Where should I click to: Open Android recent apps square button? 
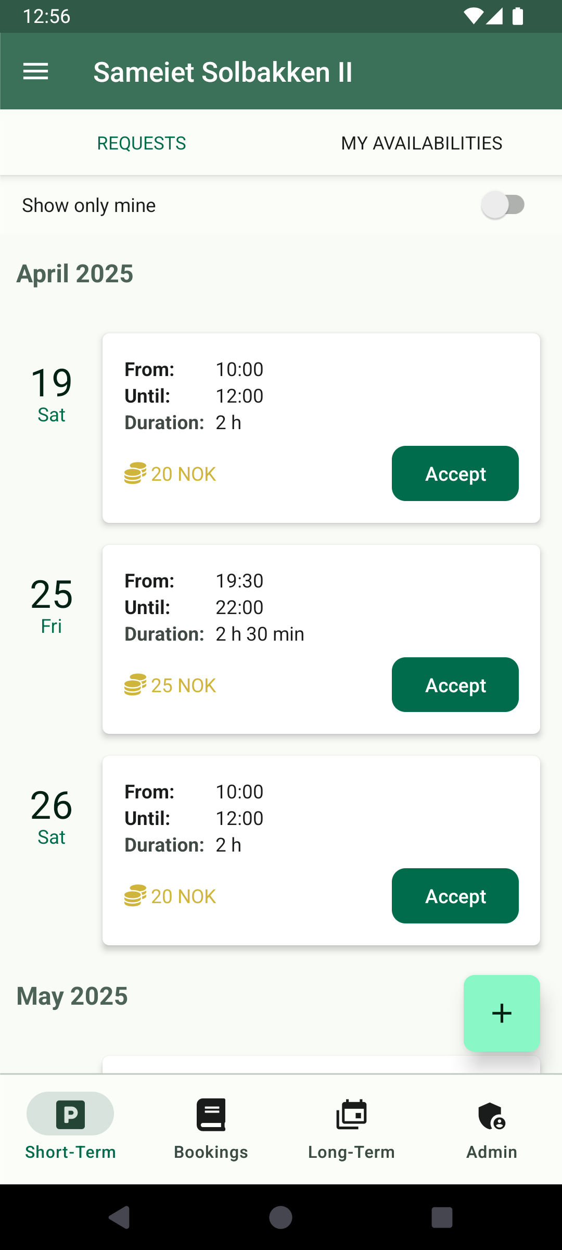[442, 1218]
